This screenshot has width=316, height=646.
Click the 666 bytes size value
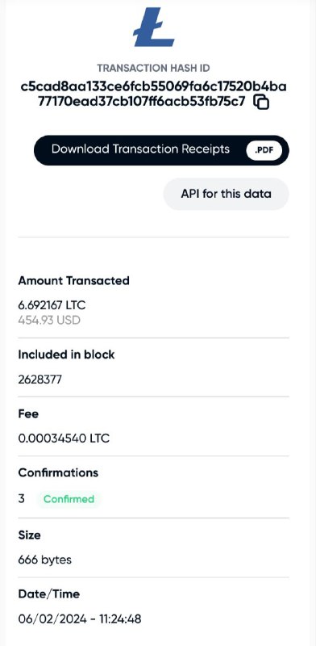pyautogui.click(x=45, y=560)
